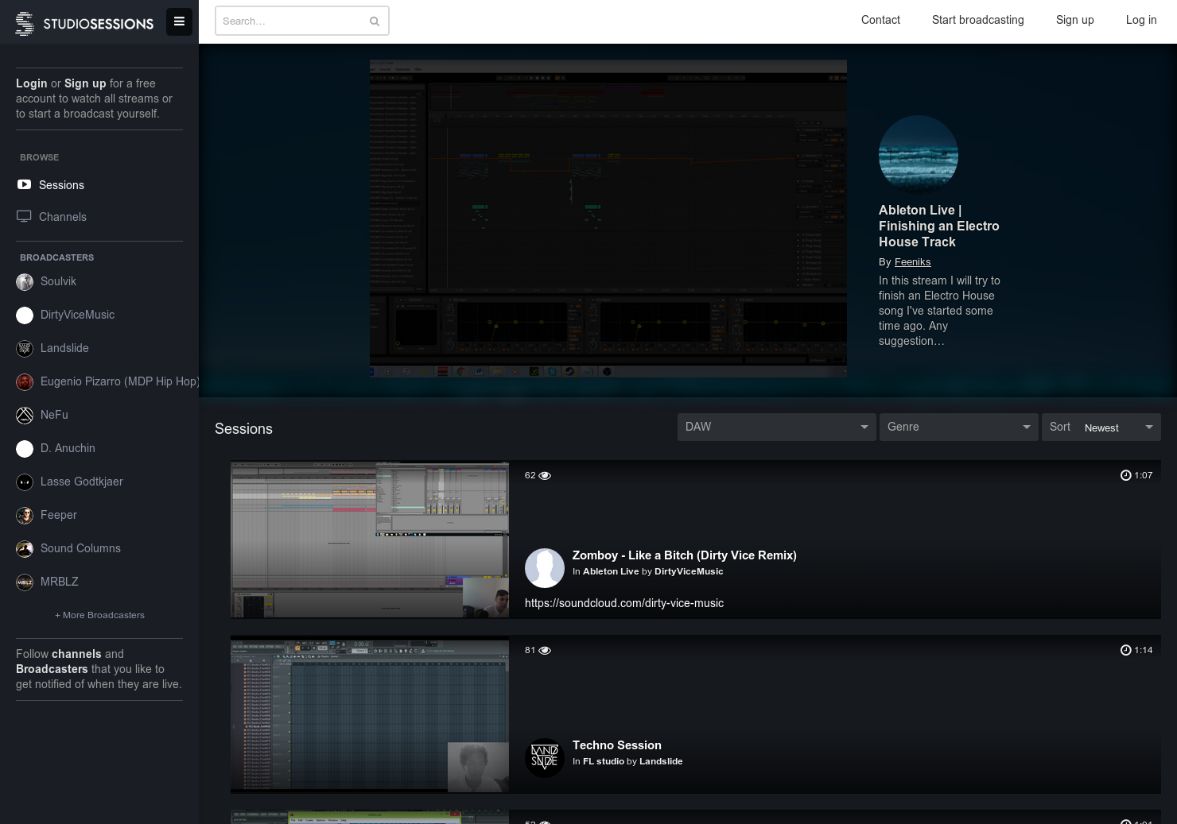This screenshot has width=1177, height=824.
Task: Click D. Anuchin's avatar icon
Action: [x=25, y=449]
